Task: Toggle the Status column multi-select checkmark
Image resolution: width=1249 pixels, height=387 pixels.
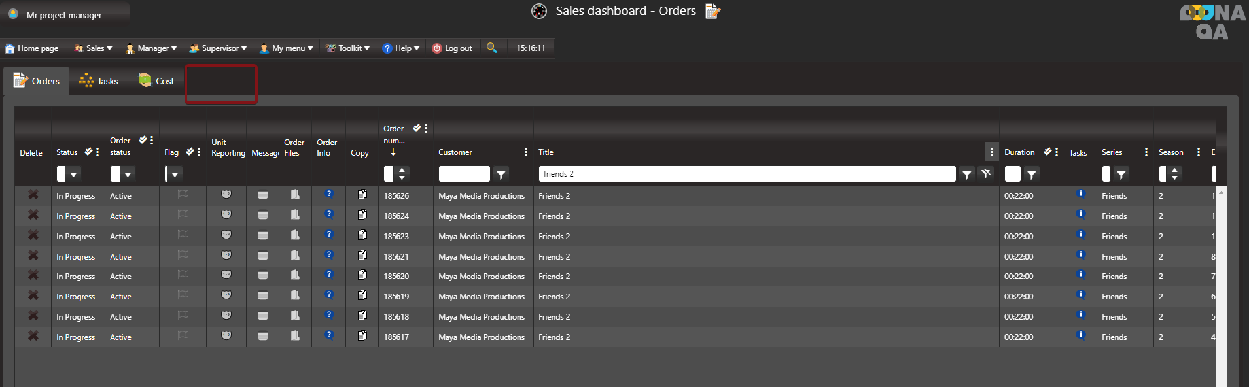Action: click(x=88, y=152)
